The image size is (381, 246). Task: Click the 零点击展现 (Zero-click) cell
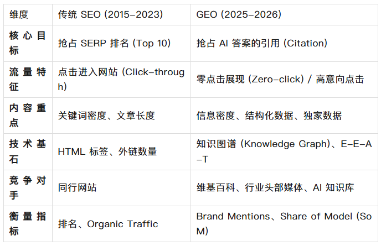[280, 79]
